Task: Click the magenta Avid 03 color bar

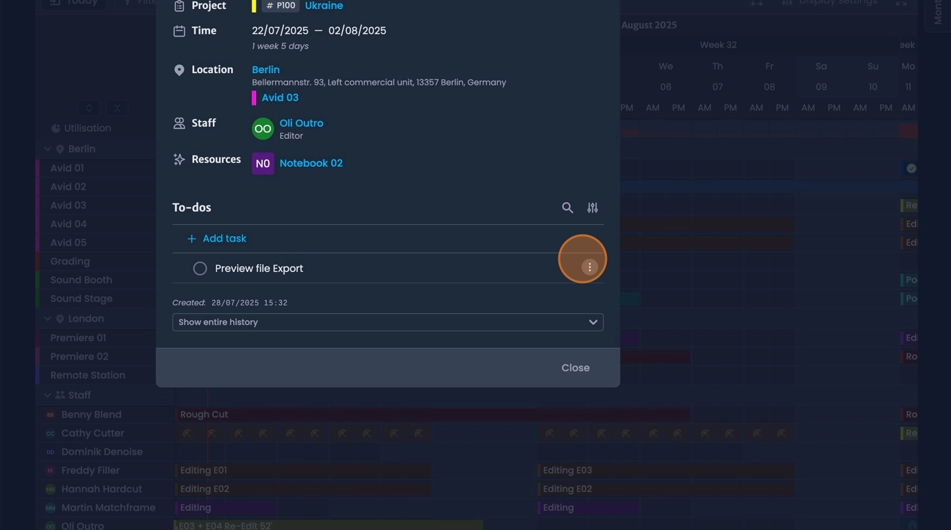Action: tap(254, 98)
